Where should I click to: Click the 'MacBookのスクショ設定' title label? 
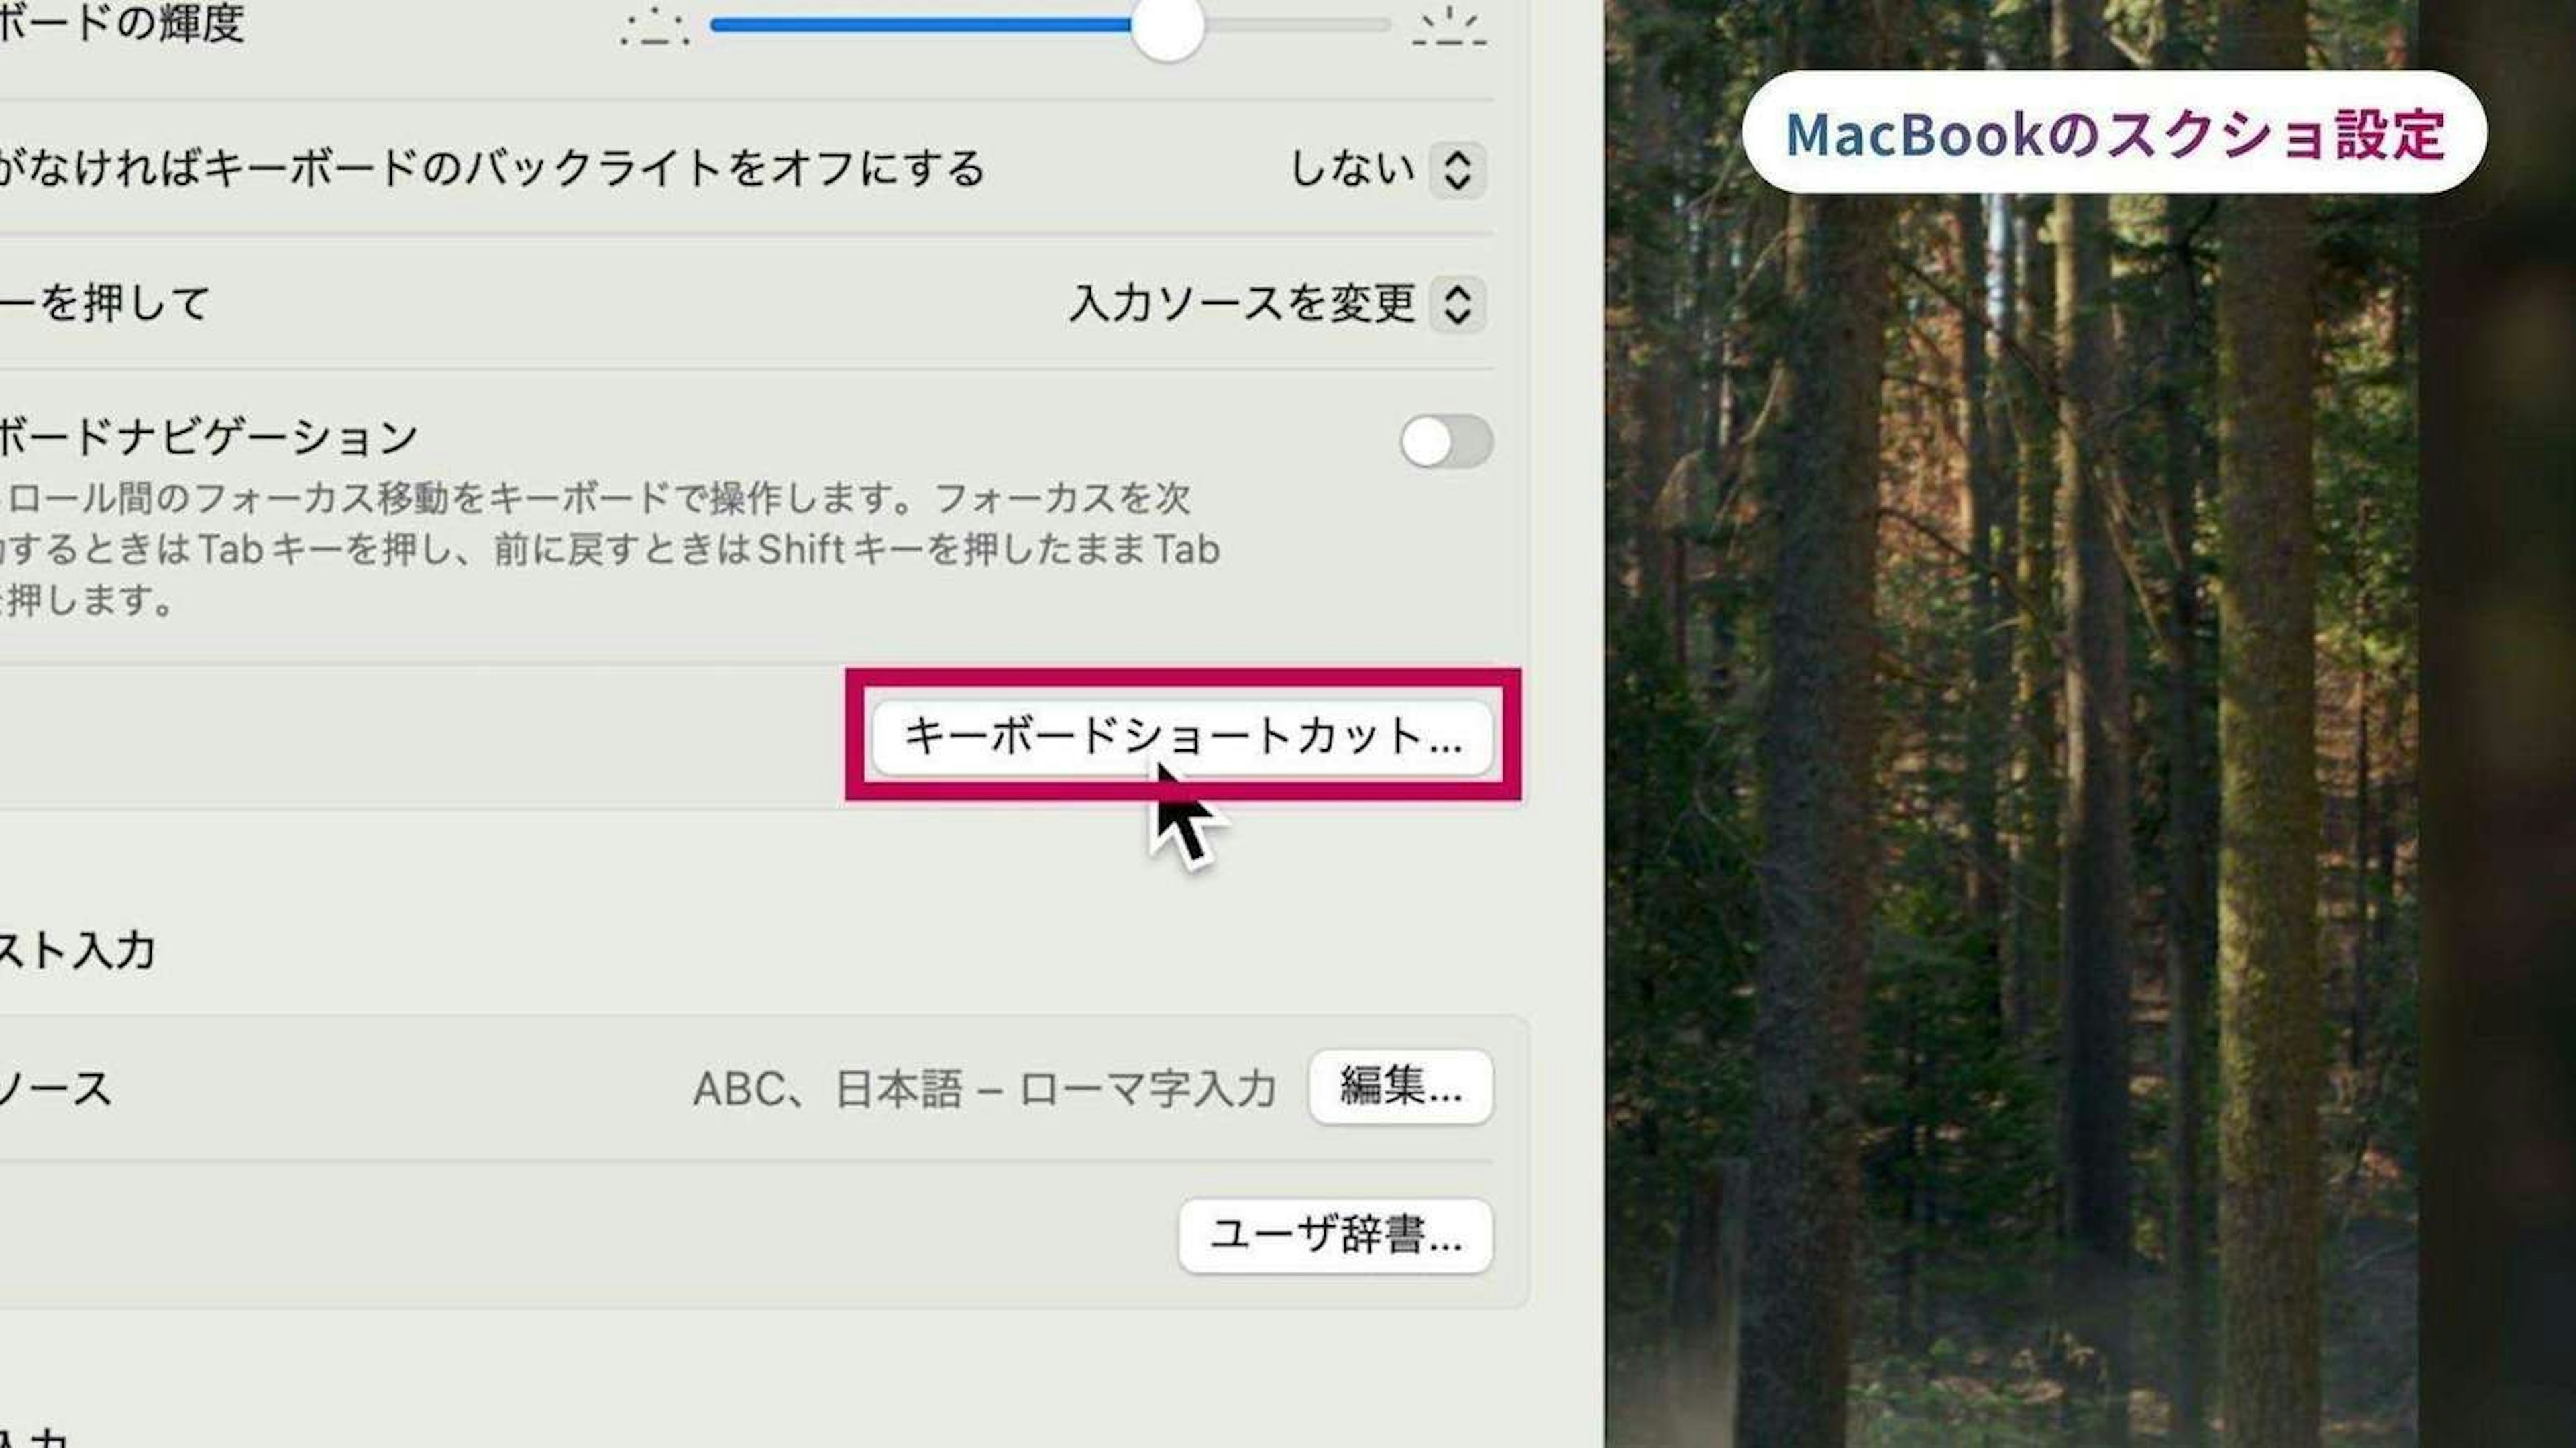pyautogui.click(x=2114, y=133)
